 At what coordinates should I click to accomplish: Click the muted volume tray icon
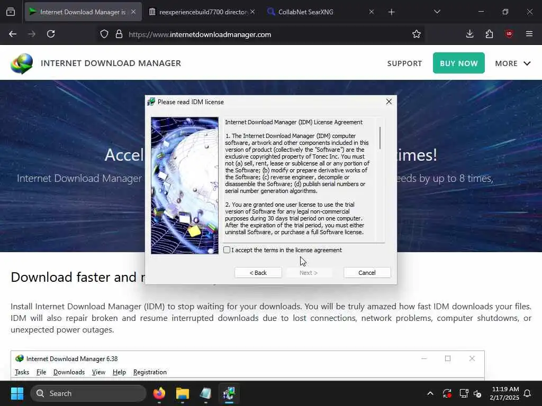point(478,393)
